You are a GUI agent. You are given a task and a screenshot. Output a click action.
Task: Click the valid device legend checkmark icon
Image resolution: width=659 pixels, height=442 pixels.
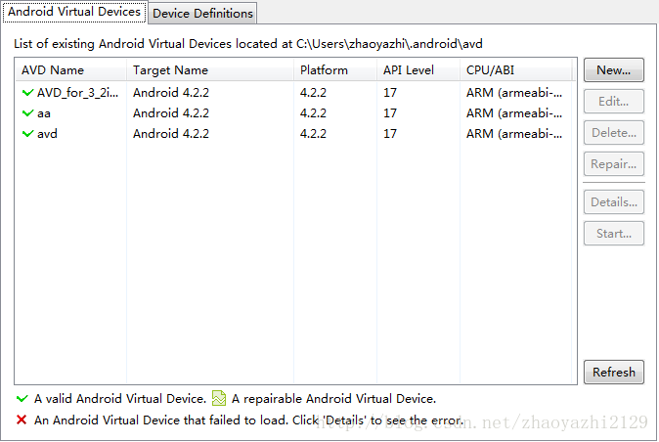(22, 398)
